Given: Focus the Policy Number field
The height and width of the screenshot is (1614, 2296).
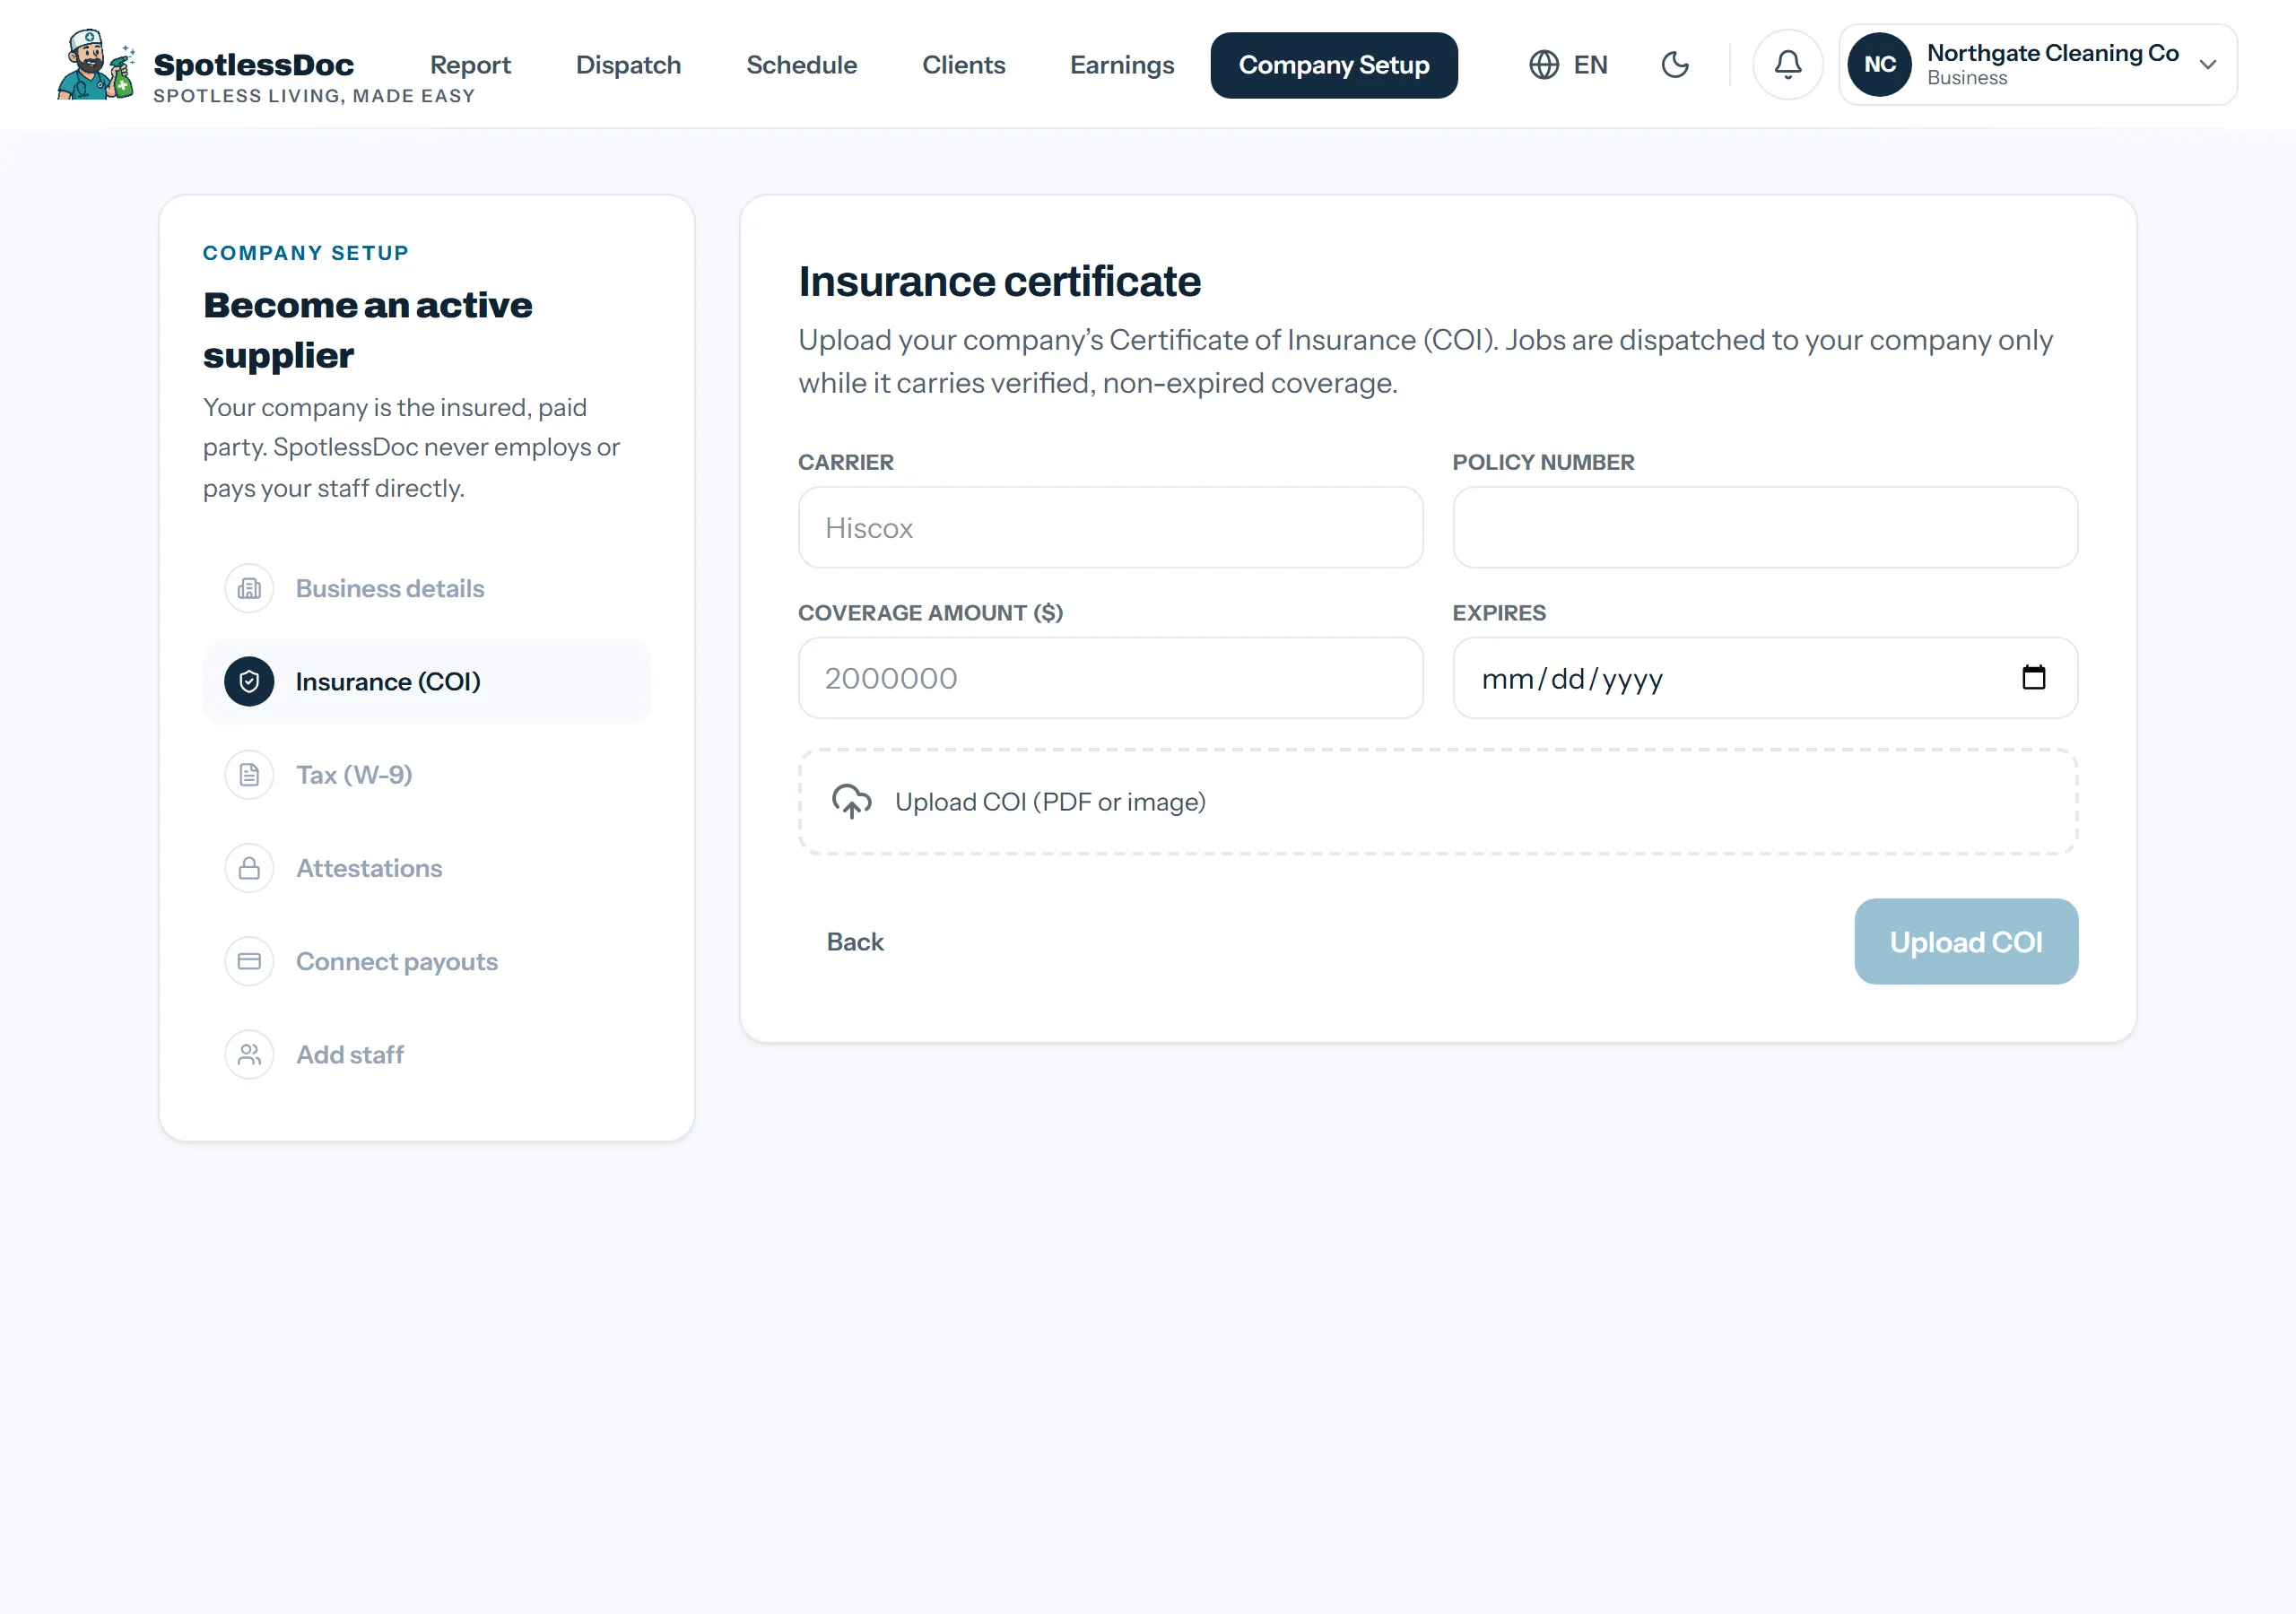Looking at the screenshot, I should tap(1765, 527).
